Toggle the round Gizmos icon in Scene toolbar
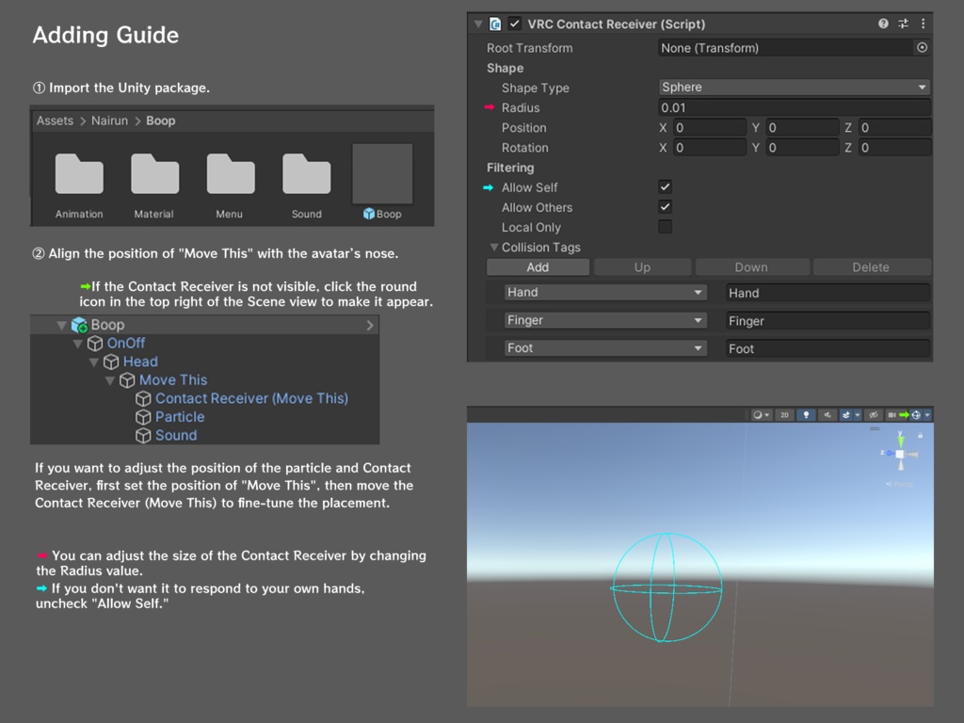The width and height of the screenshot is (964, 723). click(916, 415)
